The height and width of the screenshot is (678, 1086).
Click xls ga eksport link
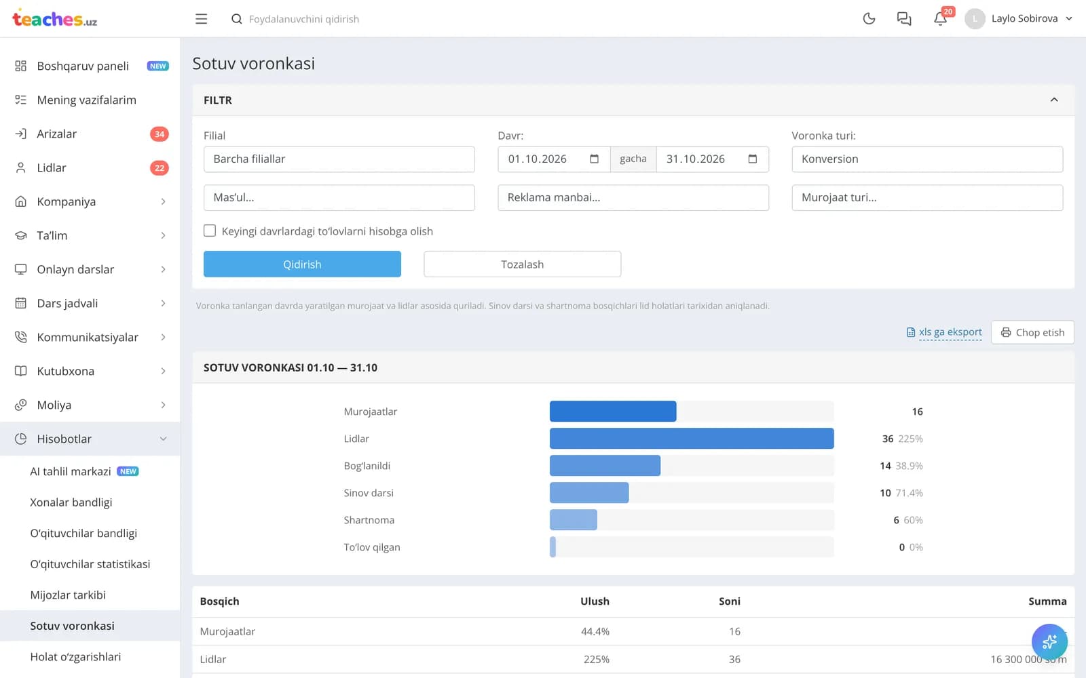coord(944,332)
